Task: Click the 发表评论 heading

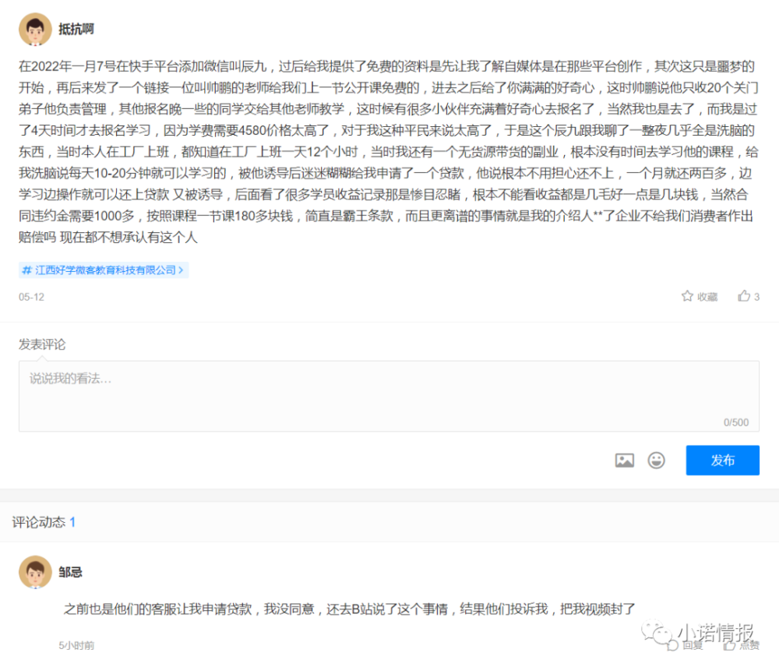Action: tap(42, 344)
